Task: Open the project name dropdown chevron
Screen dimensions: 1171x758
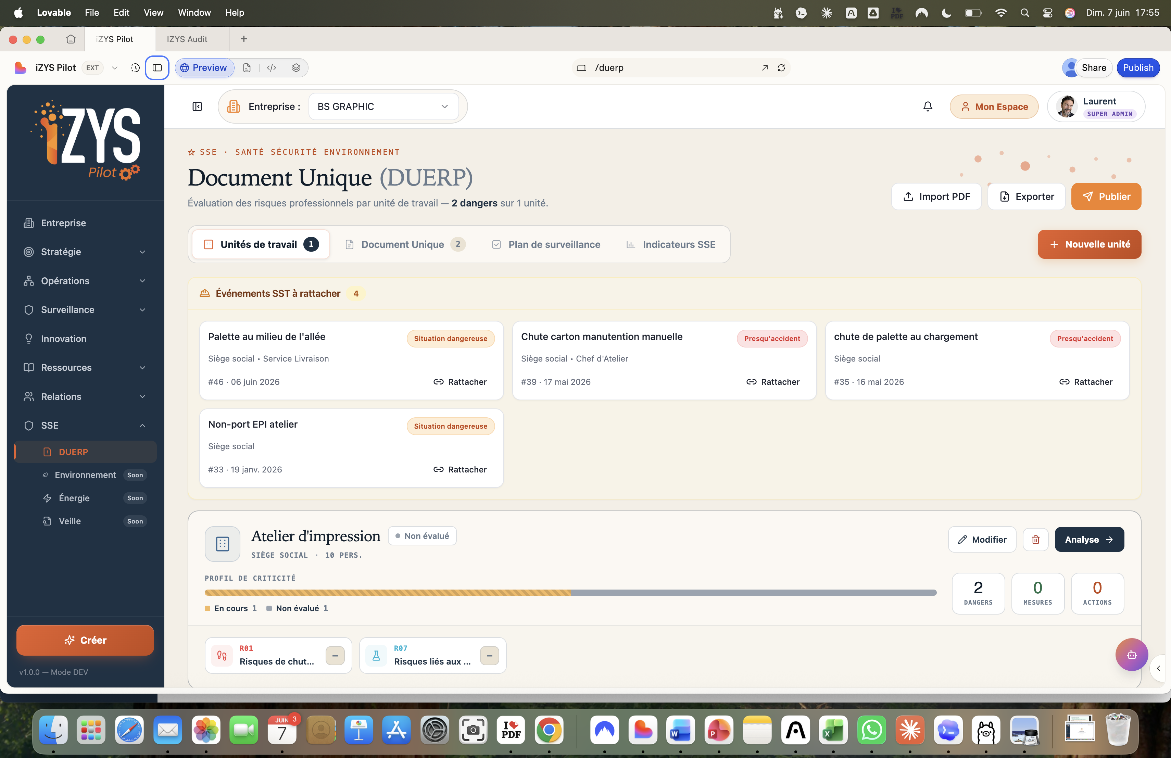Action: point(115,68)
